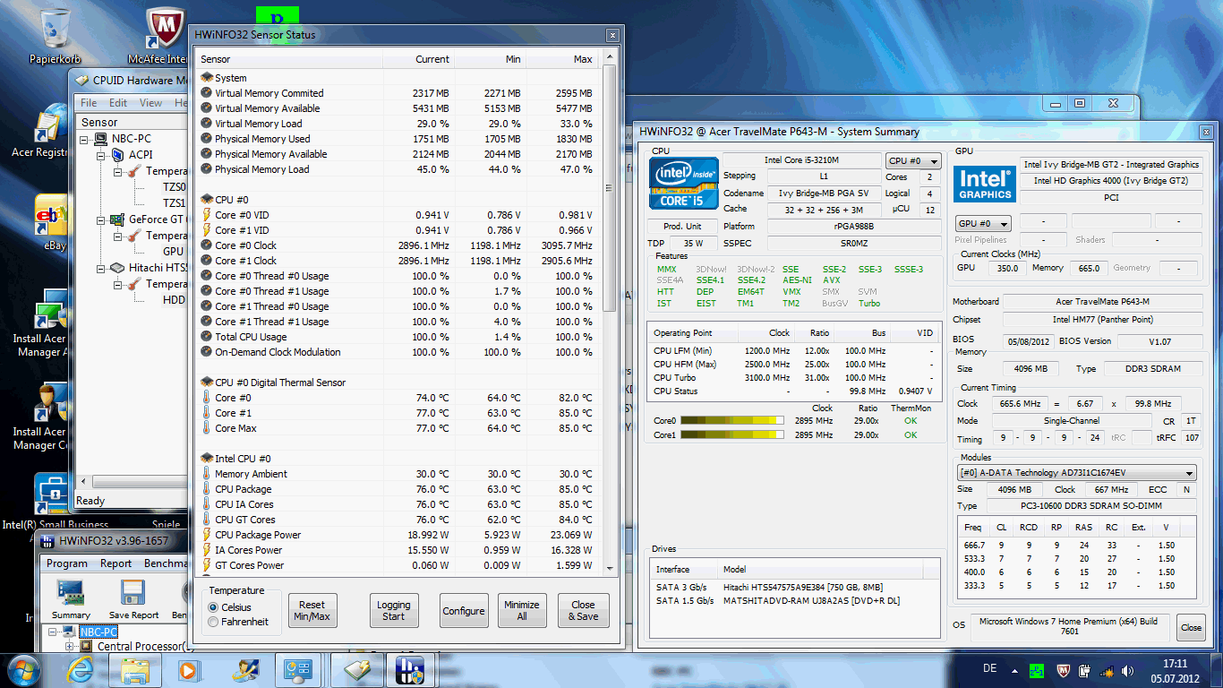The height and width of the screenshot is (688, 1223).
Task: Click the clock showing 17:11
Action: (x=1176, y=663)
